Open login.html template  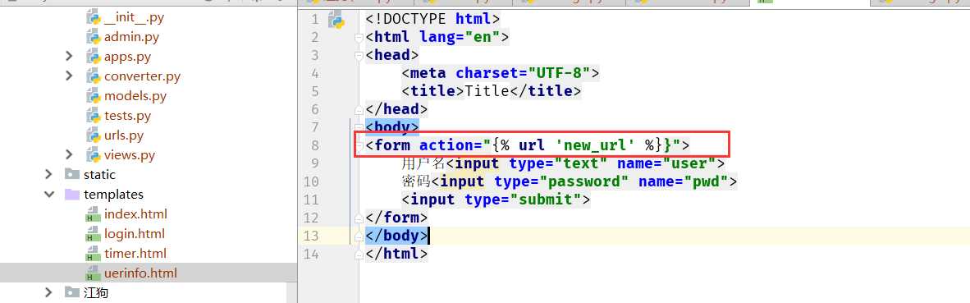coord(135,234)
